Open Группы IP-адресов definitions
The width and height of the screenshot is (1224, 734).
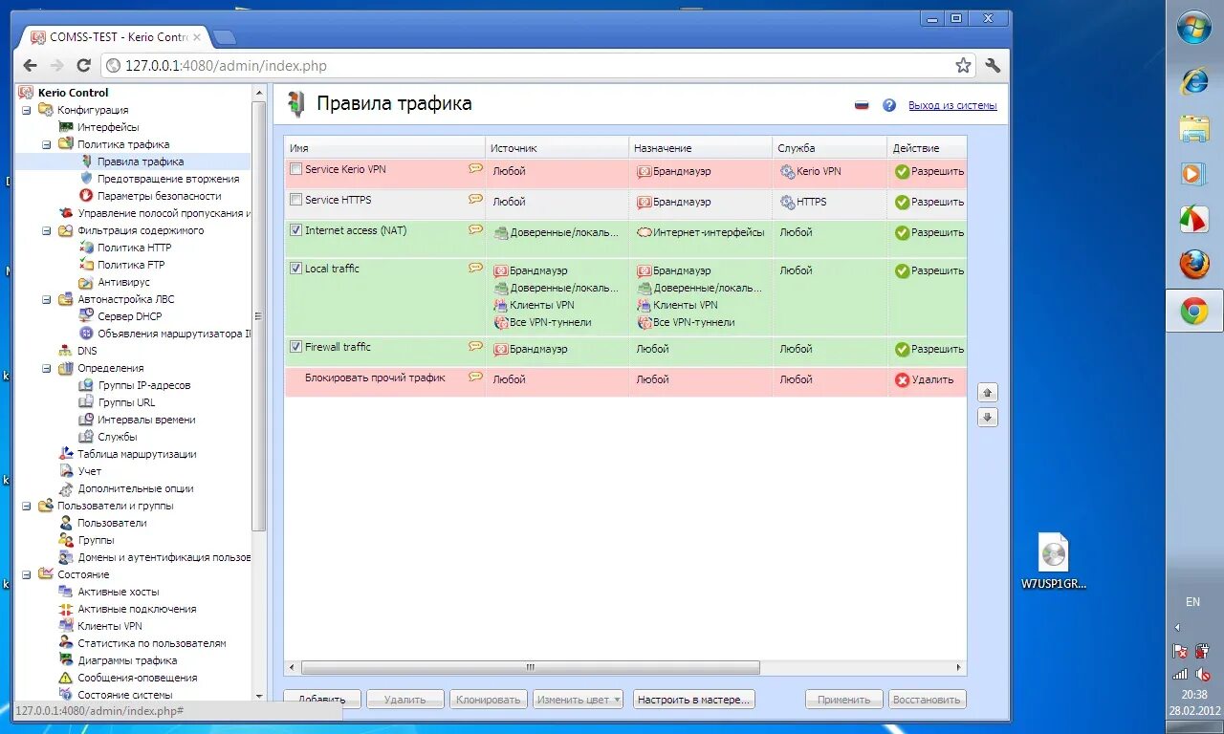tap(143, 385)
